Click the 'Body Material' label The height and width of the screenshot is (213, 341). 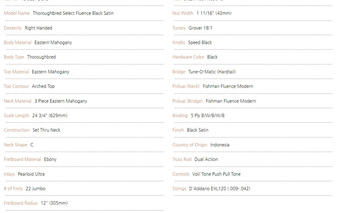coord(18,43)
